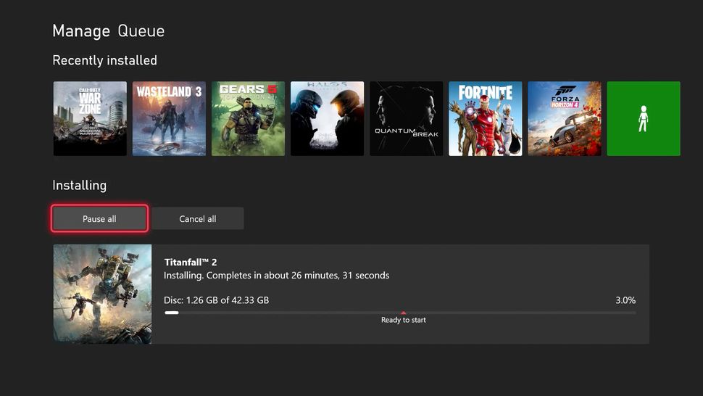
Task: Select the Wasteland 3 game tile
Action: click(x=169, y=118)
